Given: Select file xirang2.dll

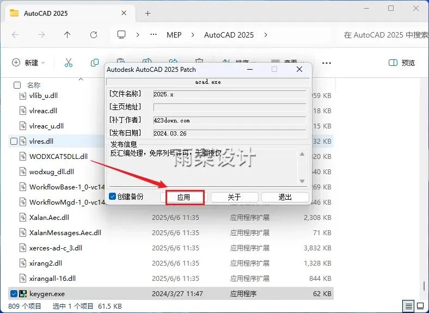Looking at the screenshot, I should coord(45,263).
